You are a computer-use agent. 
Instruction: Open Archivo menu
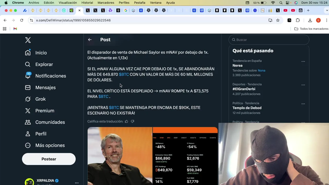pyautogui.click(x=34, y=3)
